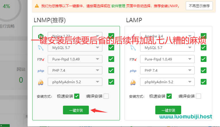Uncheck PHP 7.4 in LNMP
The width and height of the screenshot is (220, 127).
click(111, 70)
